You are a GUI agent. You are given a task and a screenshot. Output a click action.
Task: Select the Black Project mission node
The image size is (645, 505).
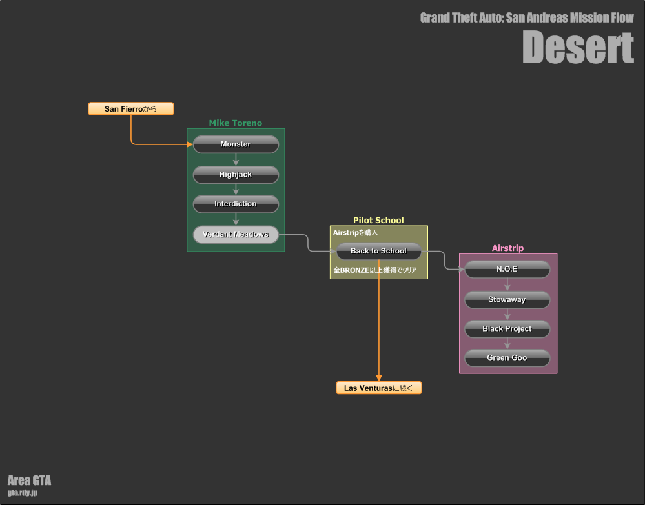pyautogui.click(x=507, y=329)
